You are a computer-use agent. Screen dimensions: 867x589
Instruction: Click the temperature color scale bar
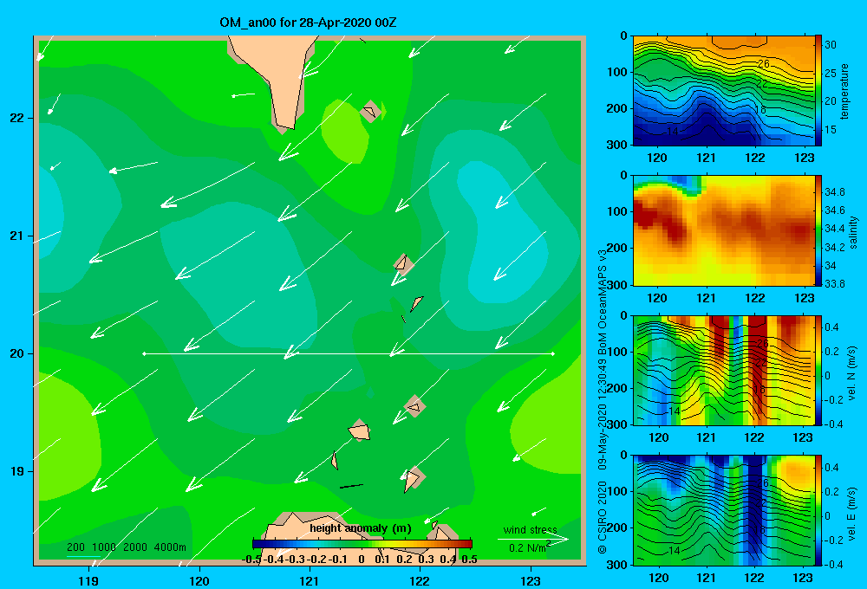pos(818,91)
